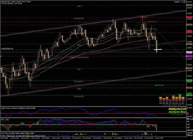Image resolution: width=193 pixels, height=140 pixels.
Task: Select the #2082226594 sell order label
Action: pyautogui.click(x=7, y=49)
